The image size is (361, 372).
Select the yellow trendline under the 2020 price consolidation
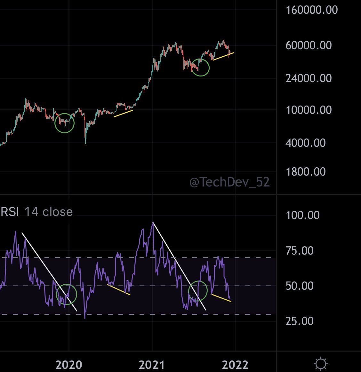(123, 113)
